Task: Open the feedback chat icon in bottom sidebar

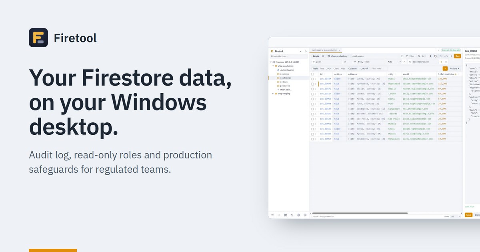Action: pos(305,215)
